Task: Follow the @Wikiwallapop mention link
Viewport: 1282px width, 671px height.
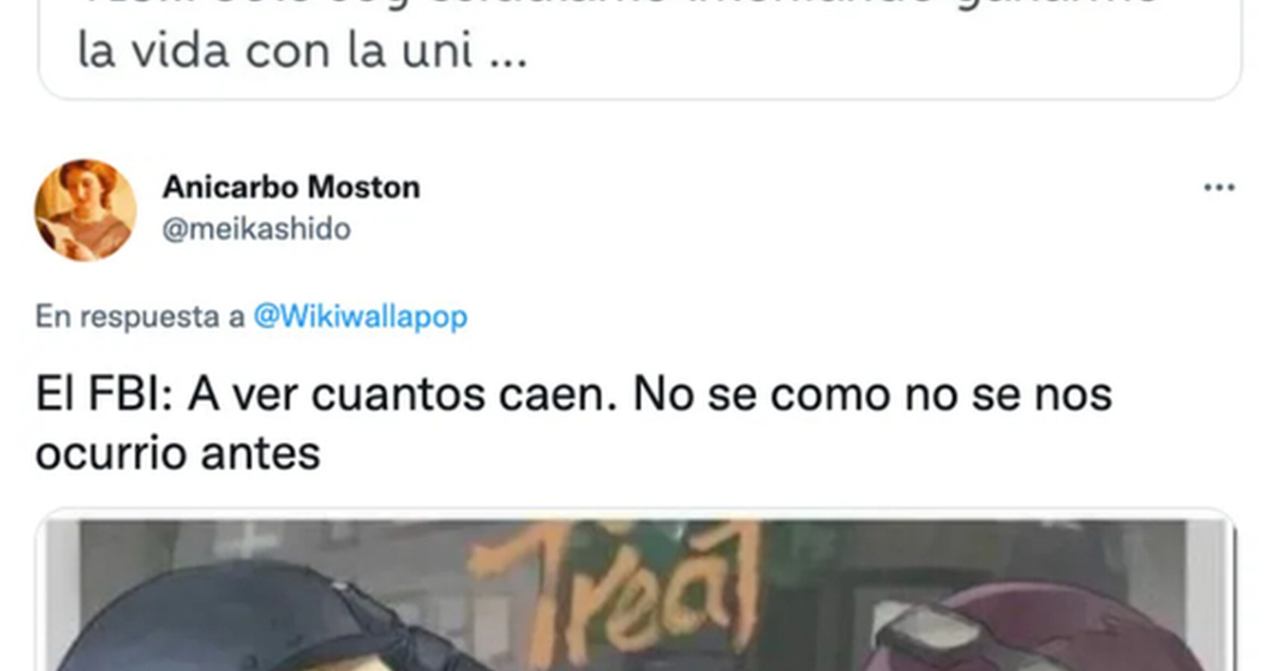Action: click(361, 316)
